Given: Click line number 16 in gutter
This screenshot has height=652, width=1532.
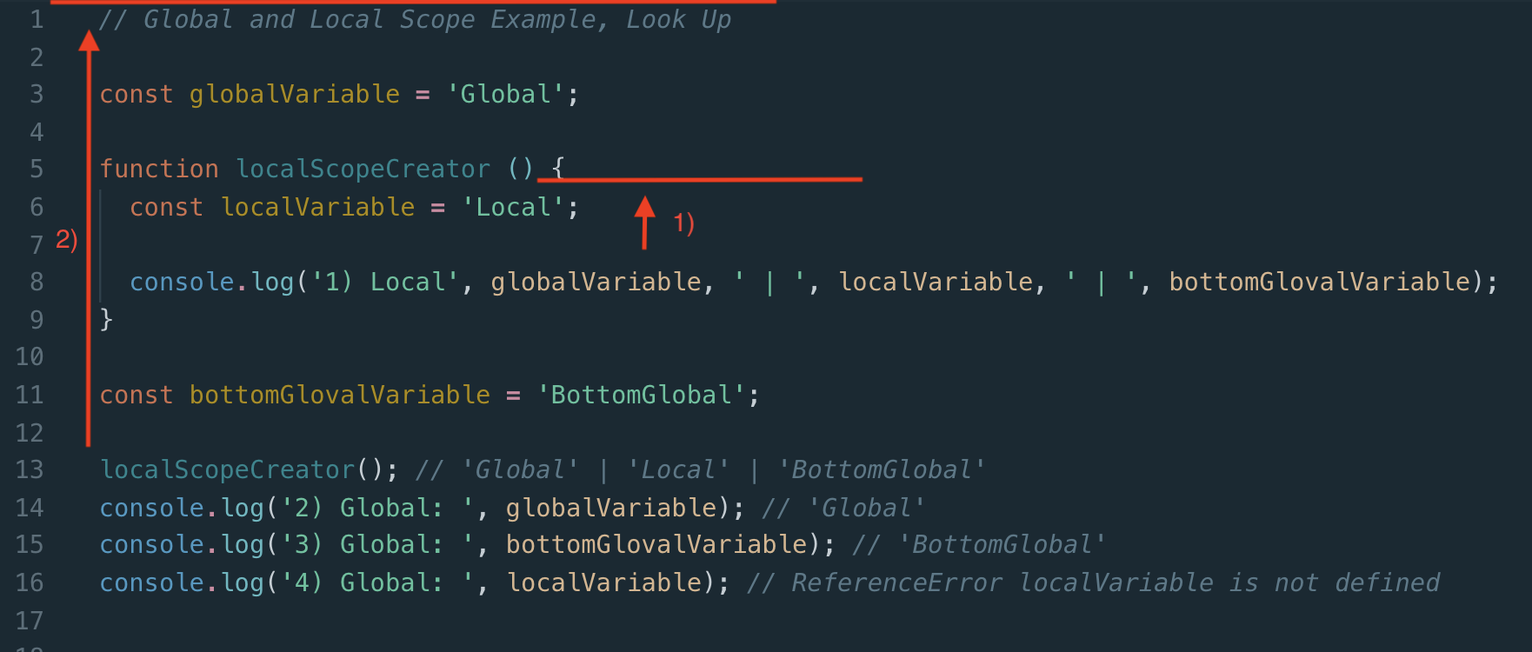Looking at the screenshot, I should click(x=30, y=582).
